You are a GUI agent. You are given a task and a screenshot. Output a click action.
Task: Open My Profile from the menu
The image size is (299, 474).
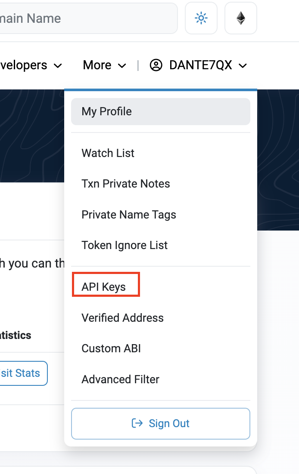(x=106, y=111)
